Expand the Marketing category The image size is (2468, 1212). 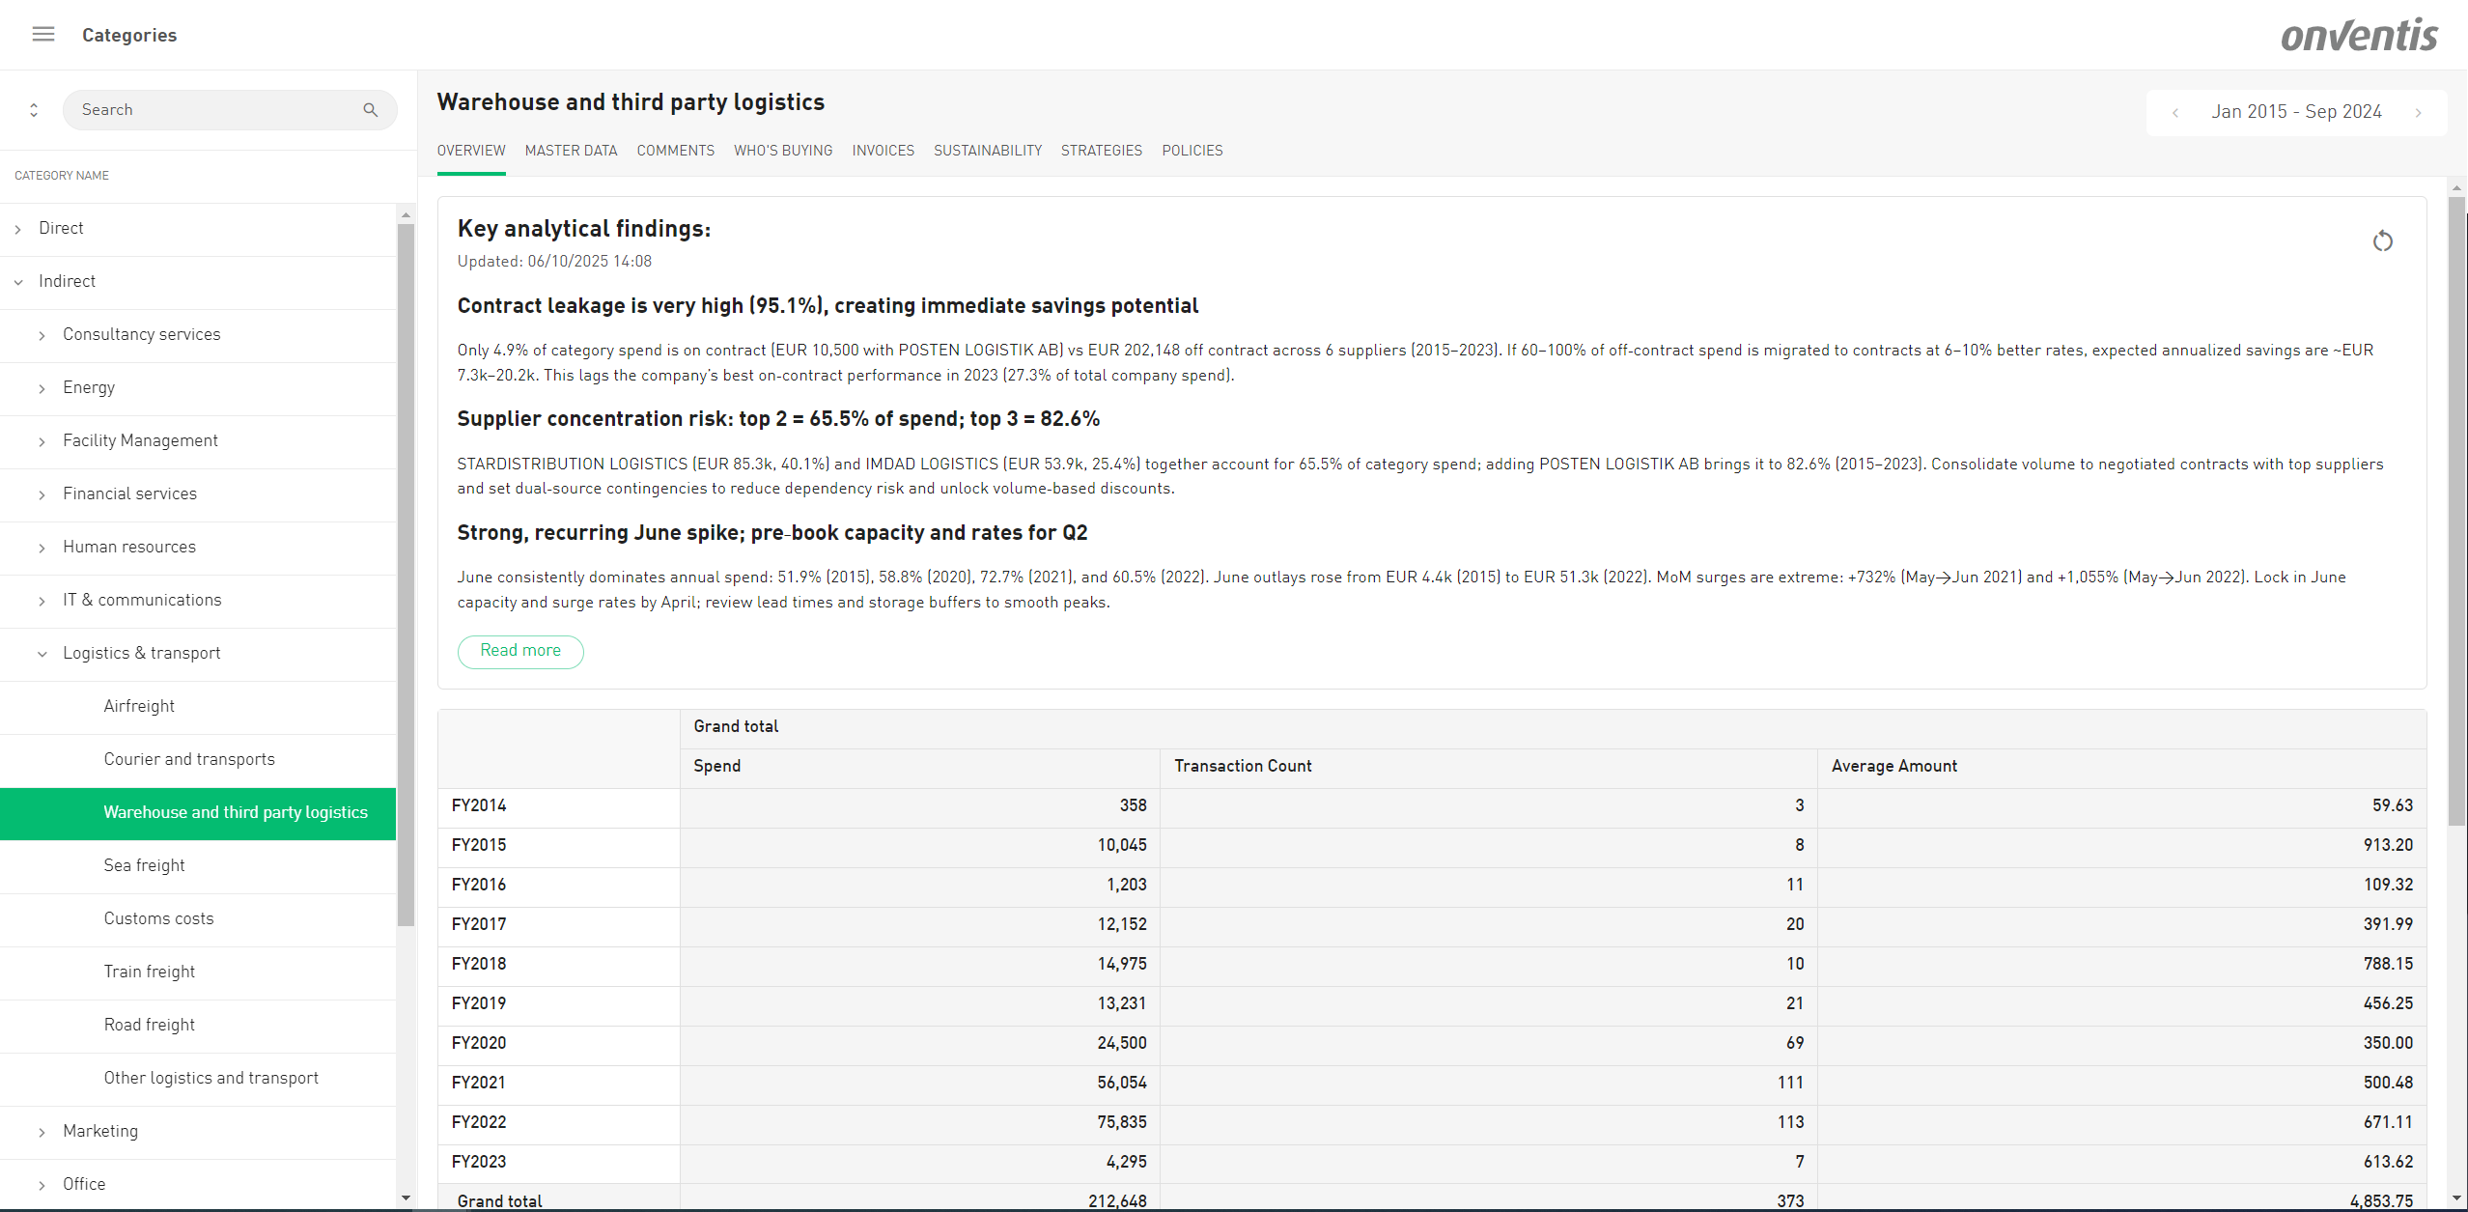[42, 1132]
